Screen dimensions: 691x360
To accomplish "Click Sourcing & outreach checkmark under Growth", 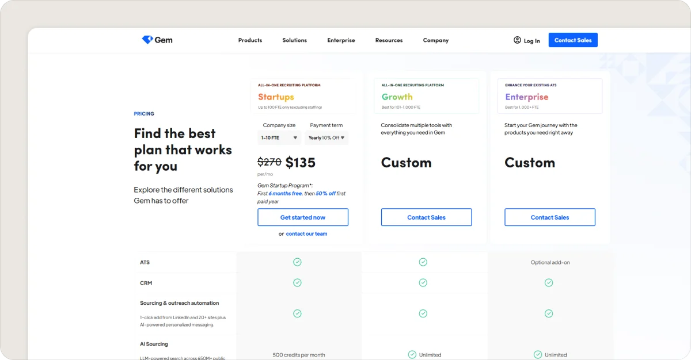I will 423,313.
